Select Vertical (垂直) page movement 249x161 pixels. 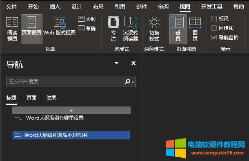tap(178, 29)
